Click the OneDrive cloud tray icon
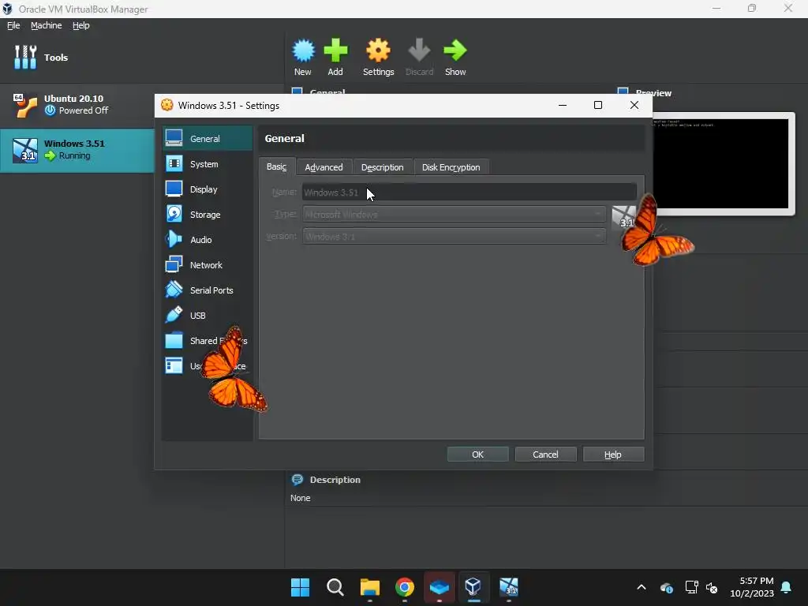The height and width of the screenshot is (606, 808). coord(666,587)
